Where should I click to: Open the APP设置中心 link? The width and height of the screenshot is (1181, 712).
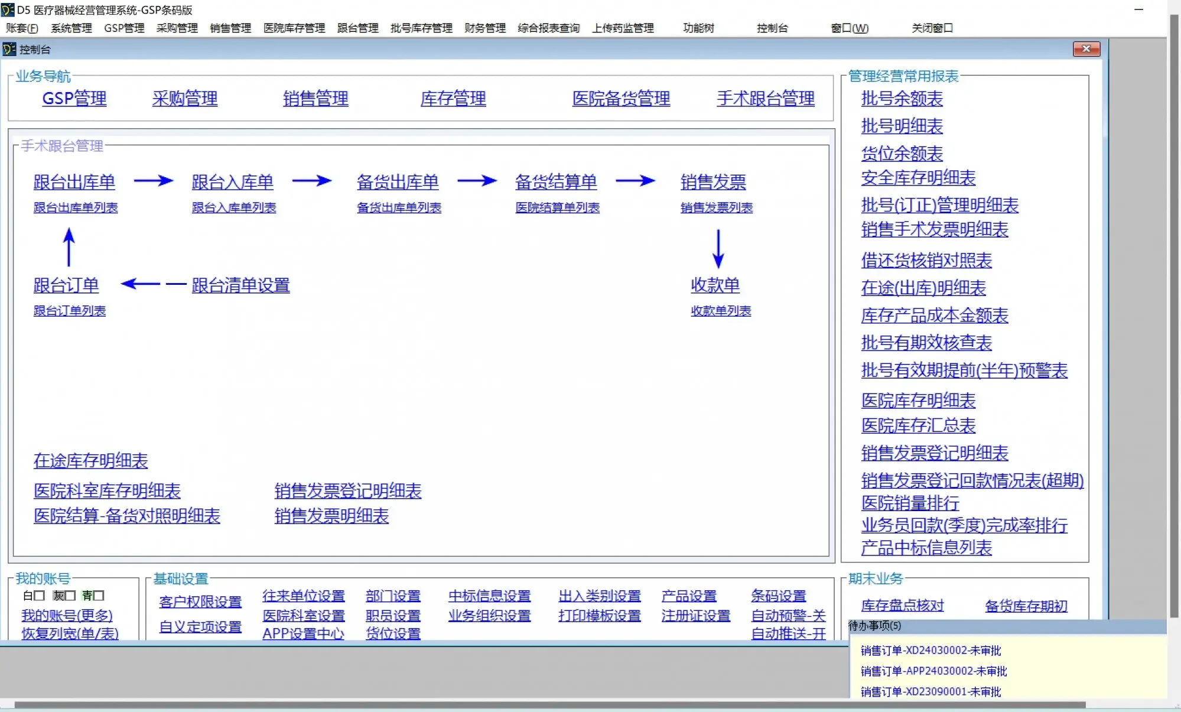click(303, 633)
